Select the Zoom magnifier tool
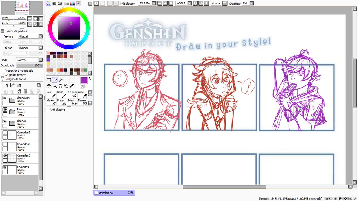Viewport: 358px width, 201px height. [55, 85]
